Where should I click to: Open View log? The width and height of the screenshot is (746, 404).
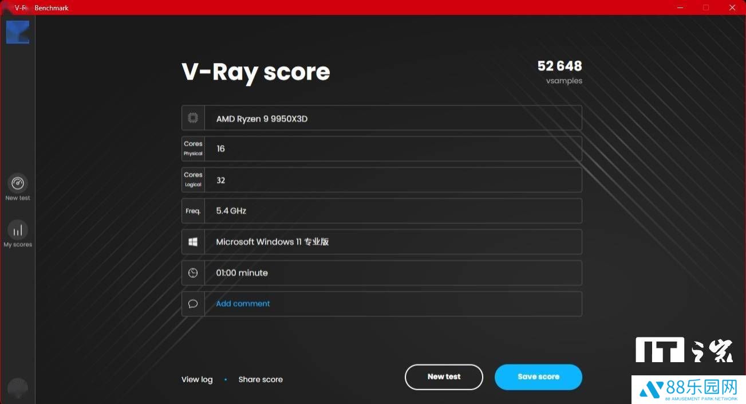[x=197, y=379]
